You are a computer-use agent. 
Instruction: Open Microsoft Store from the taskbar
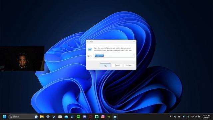pyautogui.click(x=60, y=117)
